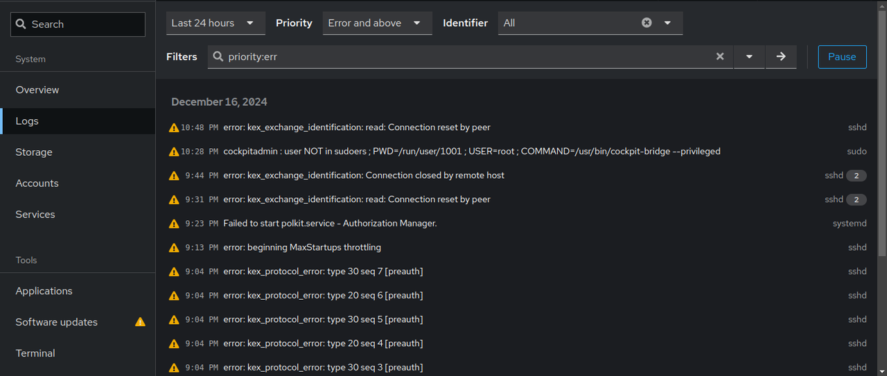Click warning icon of the MaxStartups throttling entry
This screenshot has width=887, height=376.
pyautogui.click(x=174, y=247)
